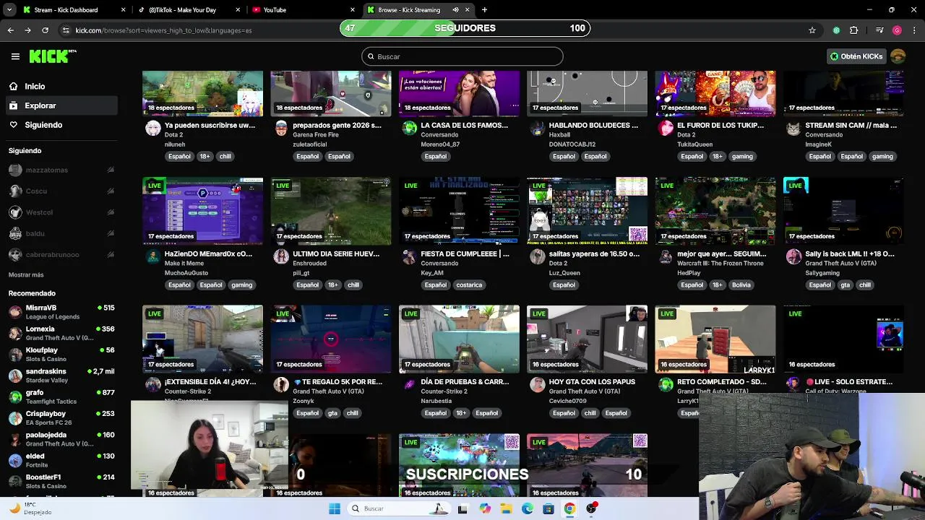Open TE REGALO 5K POR RE stream title
Viewport: 925px width, 520px height.
(x=337, y=381)
